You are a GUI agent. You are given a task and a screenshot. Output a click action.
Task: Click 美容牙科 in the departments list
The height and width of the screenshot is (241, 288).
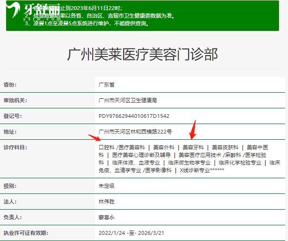tap(193, 147)
